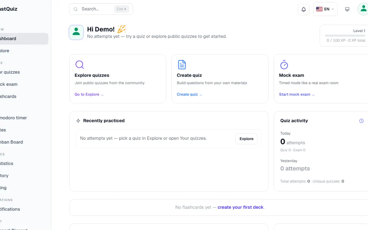Click the Explore button in Recently practiced

(x=246, y=139)
